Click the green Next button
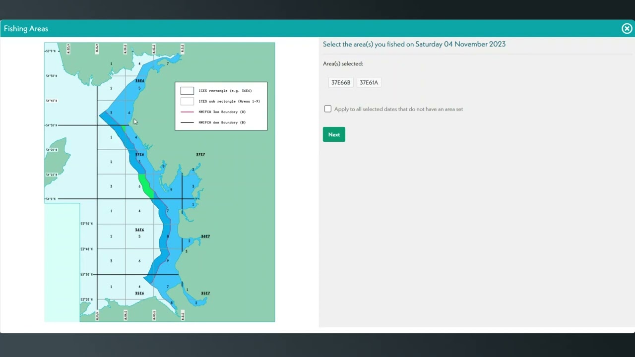635x357 pixels. click(x=334, y=134)
